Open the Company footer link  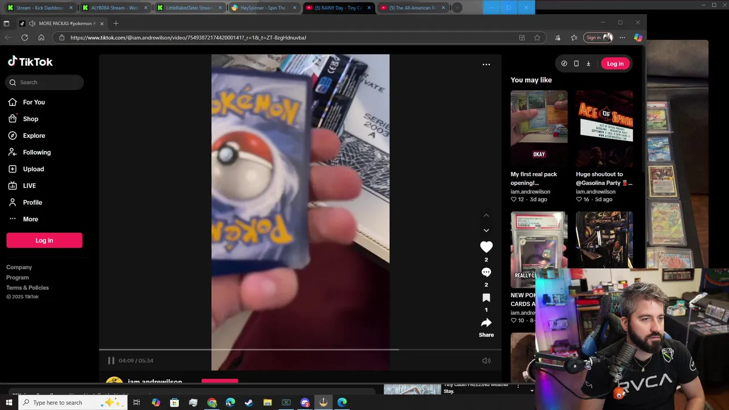pos(19,267)
